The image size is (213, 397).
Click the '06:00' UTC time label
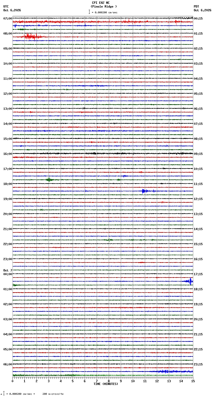click(8, 364)
